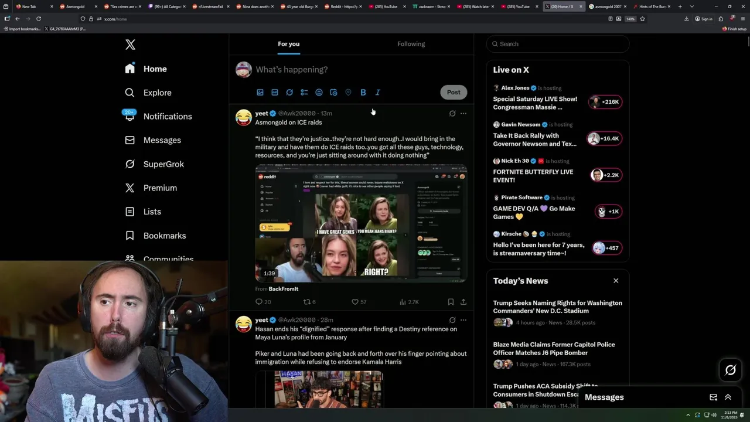Open the BackFromIt source link
The height and width of the screenshot is (422, 750).
(x=283, y=289)
